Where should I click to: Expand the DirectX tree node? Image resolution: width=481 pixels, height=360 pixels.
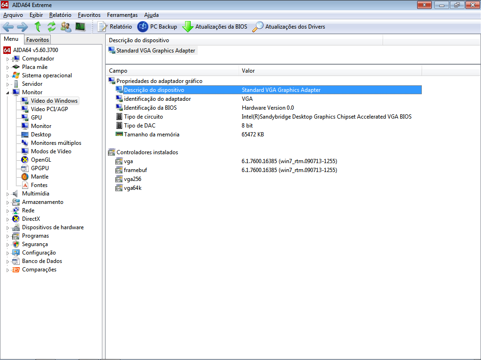pos(8,219)
